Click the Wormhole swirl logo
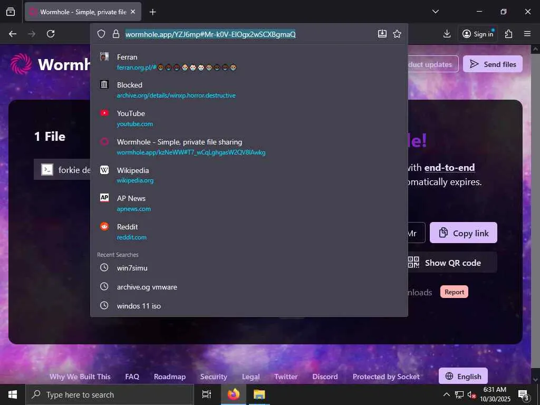Image resolution: width=540 pixels, height=405 pixels. 21,64
